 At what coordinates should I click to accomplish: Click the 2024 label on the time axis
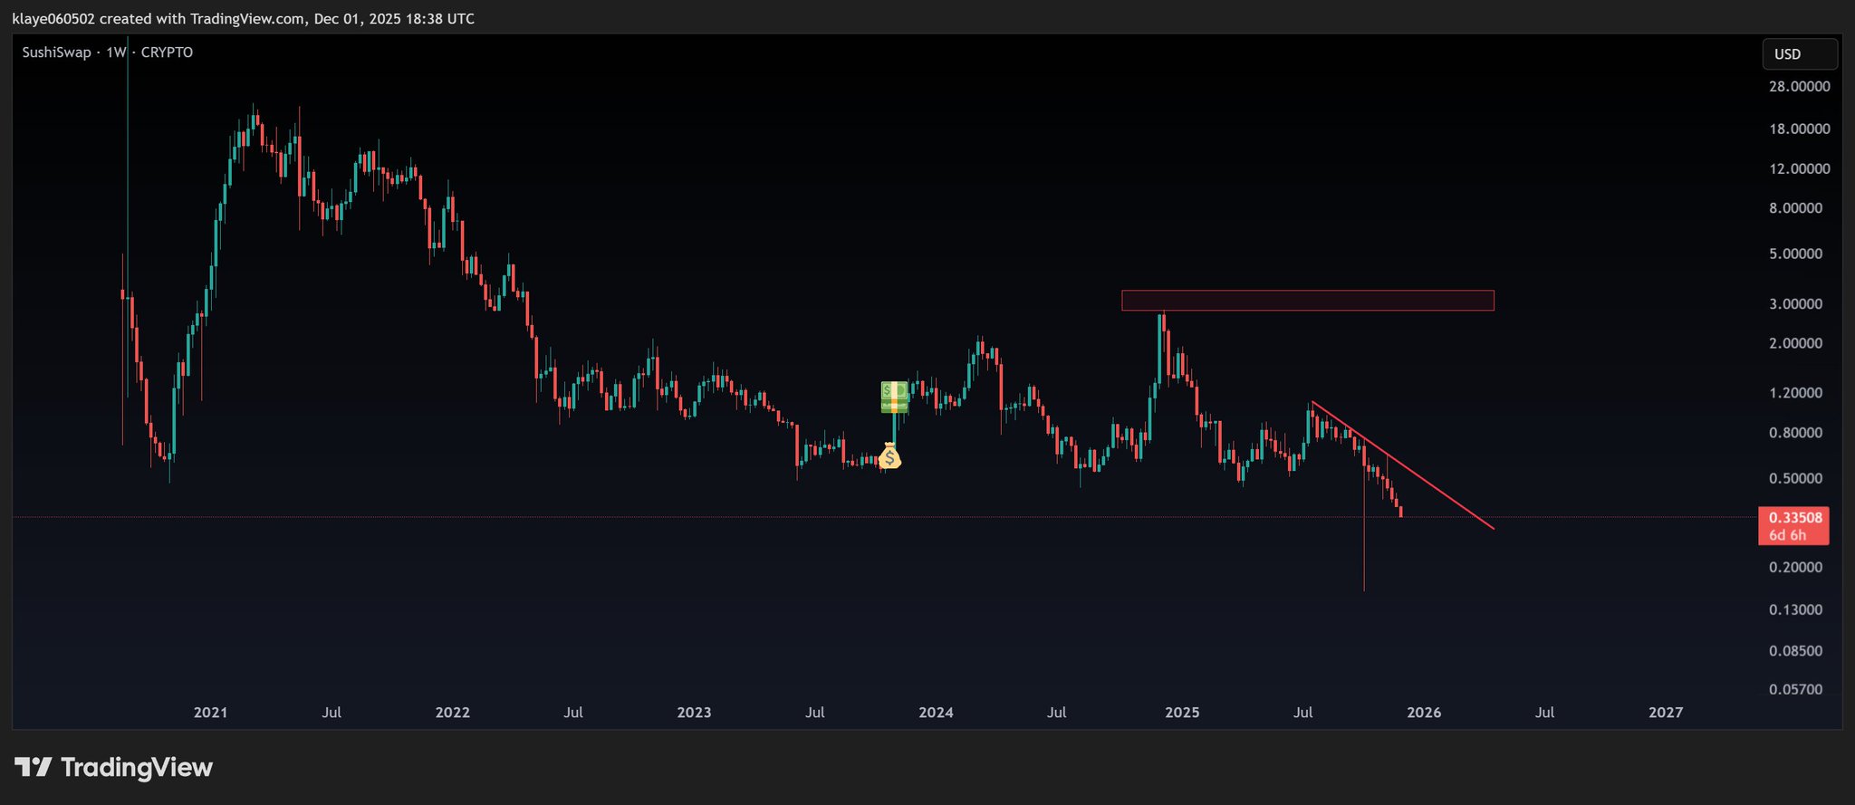[936, 713]
